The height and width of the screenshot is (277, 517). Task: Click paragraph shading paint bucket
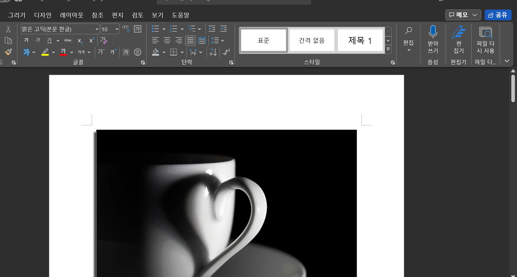(x=156, y=52)
